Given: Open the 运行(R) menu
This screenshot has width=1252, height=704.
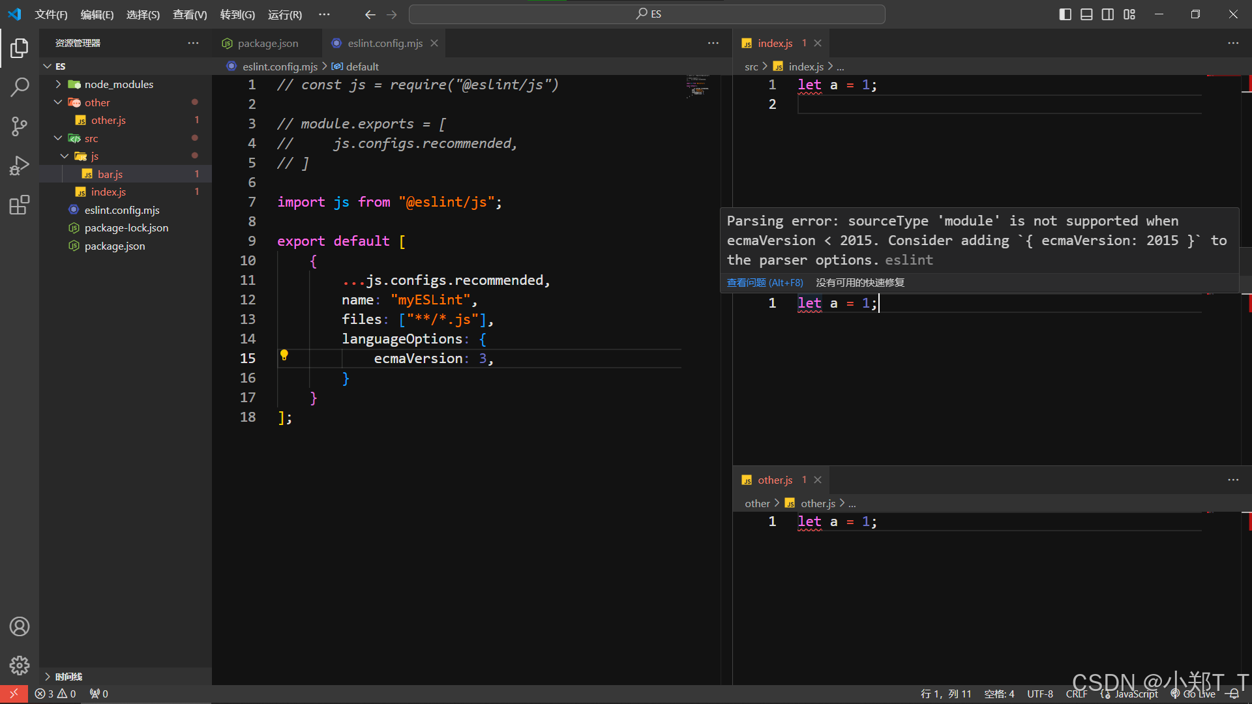Looking at the screenshot, I should pyautogui.click(x=284, y=14).
